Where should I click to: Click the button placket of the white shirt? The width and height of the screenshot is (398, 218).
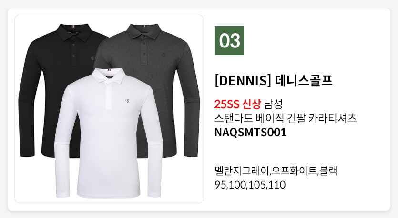pyautogui.click(x=109, y=95)
